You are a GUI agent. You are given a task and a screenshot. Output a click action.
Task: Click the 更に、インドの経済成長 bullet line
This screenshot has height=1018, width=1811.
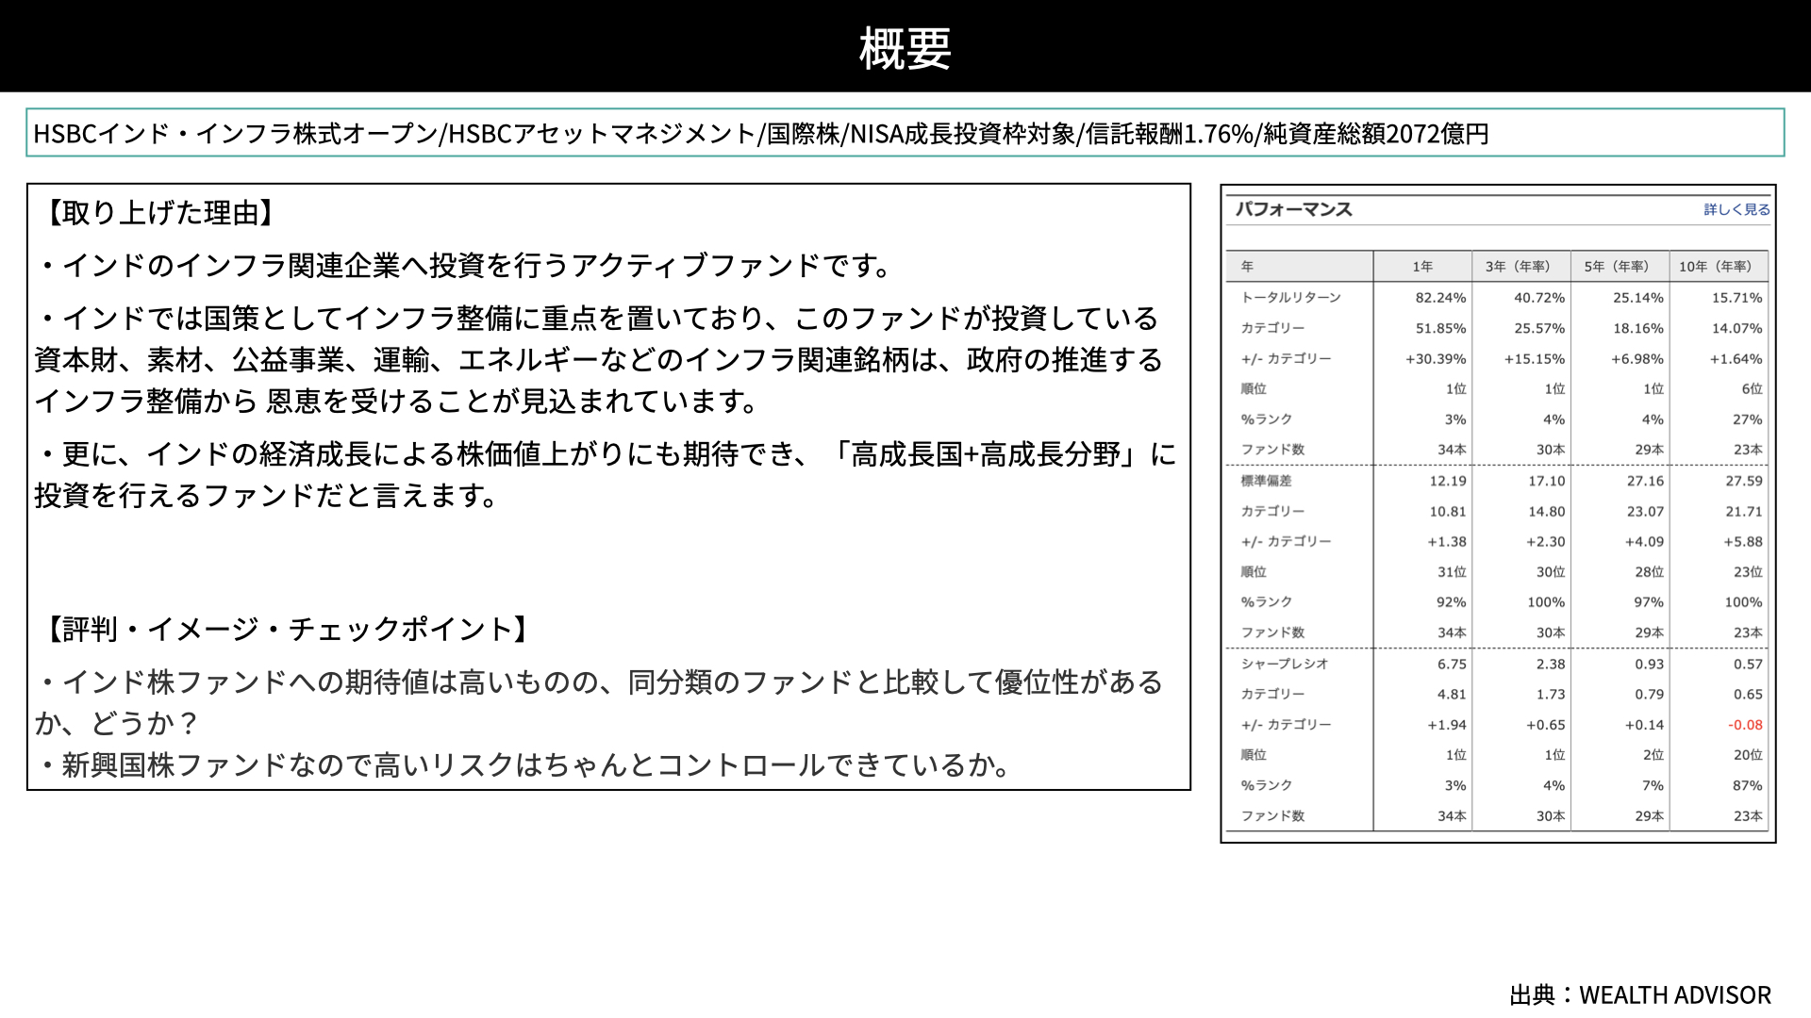click(606, 474)
